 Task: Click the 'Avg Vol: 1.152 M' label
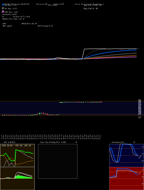92,5
